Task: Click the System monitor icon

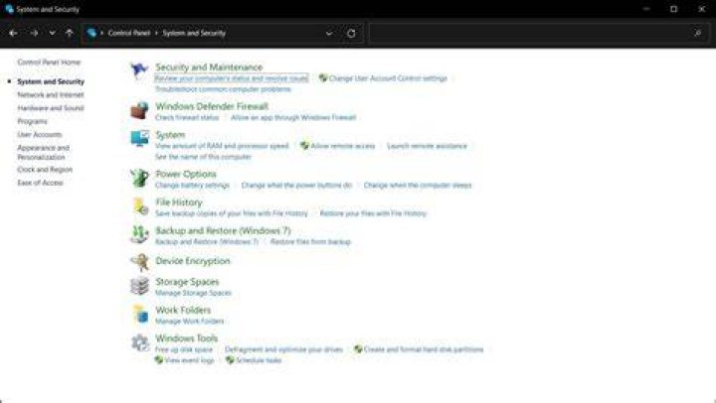Action: [139, 139]
